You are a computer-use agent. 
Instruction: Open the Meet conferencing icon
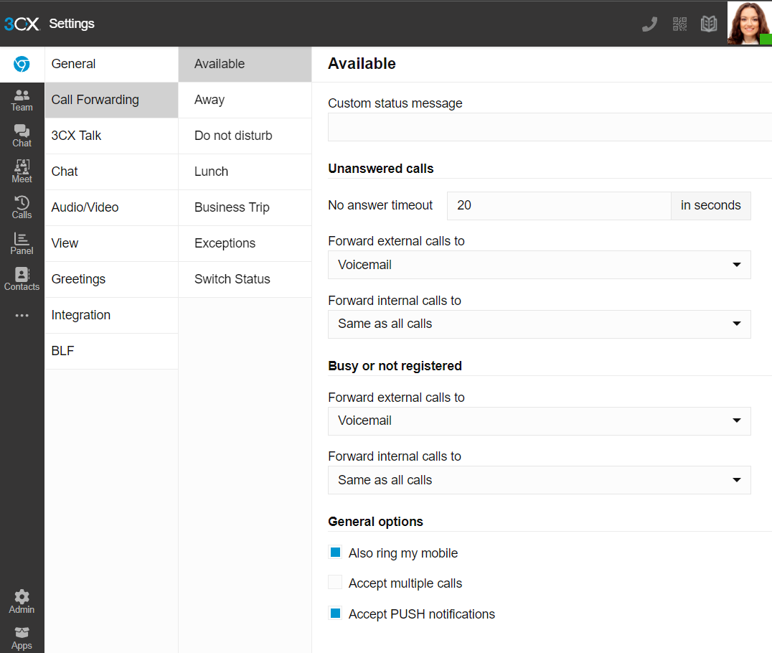[22, 172]
